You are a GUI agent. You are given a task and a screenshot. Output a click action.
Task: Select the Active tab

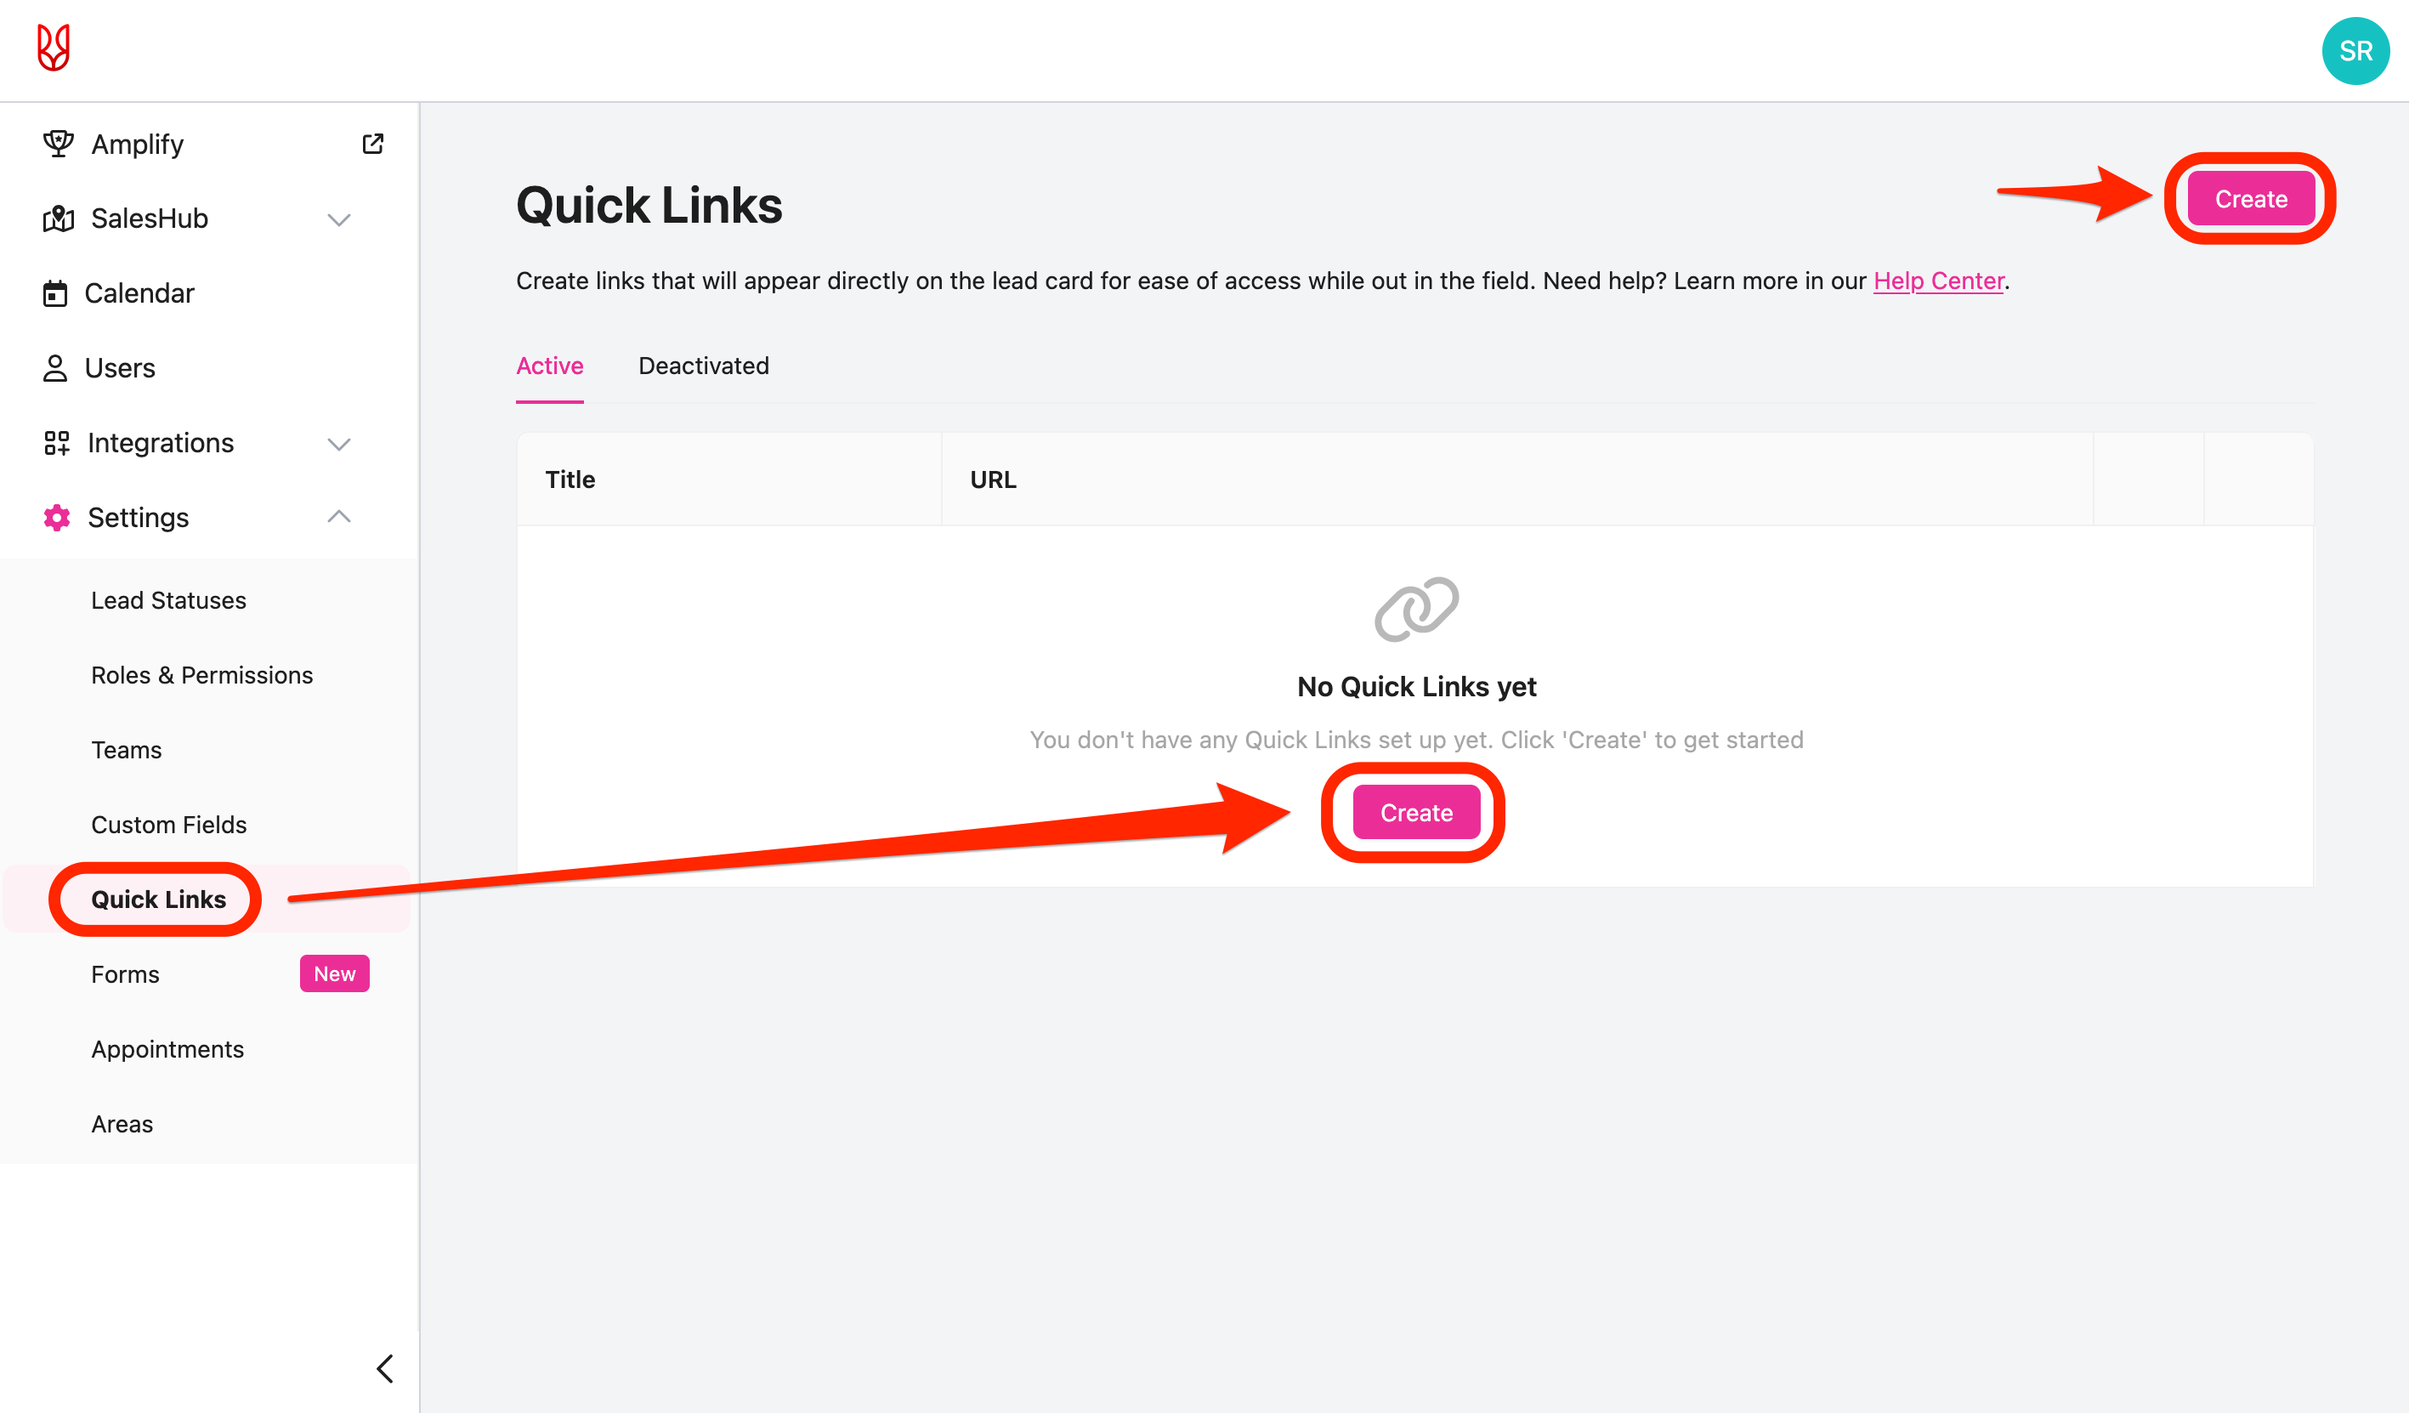(550, 366)
